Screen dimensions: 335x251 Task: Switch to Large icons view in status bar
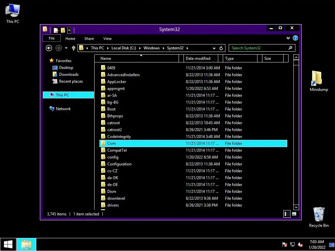(294, 214)
